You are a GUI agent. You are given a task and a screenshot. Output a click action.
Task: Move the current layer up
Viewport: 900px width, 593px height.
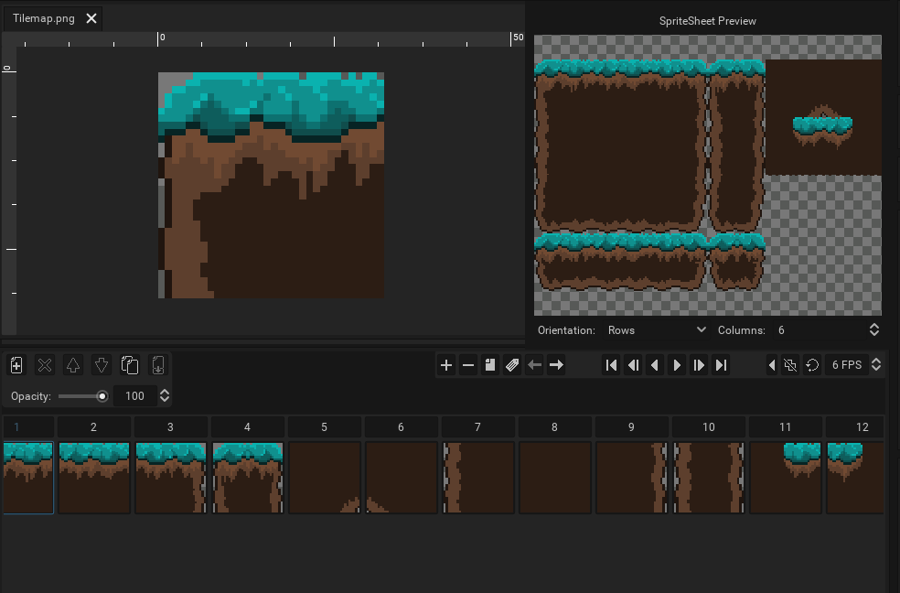(x=73, y=364)
